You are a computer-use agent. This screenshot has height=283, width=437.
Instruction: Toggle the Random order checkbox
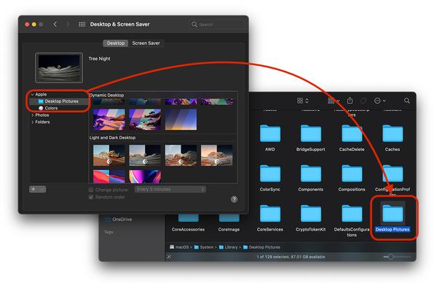(91, 197)
